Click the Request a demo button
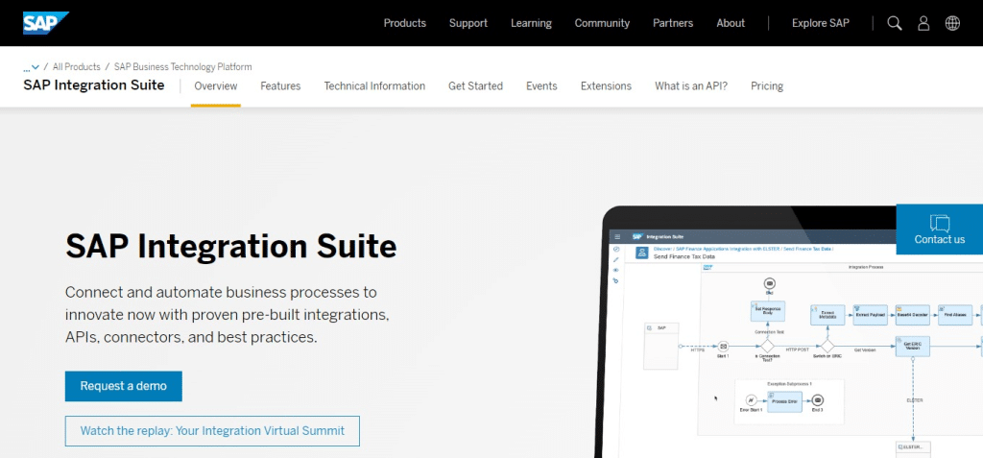Screen dimensions: 983x458 click(x=124, y=387)
